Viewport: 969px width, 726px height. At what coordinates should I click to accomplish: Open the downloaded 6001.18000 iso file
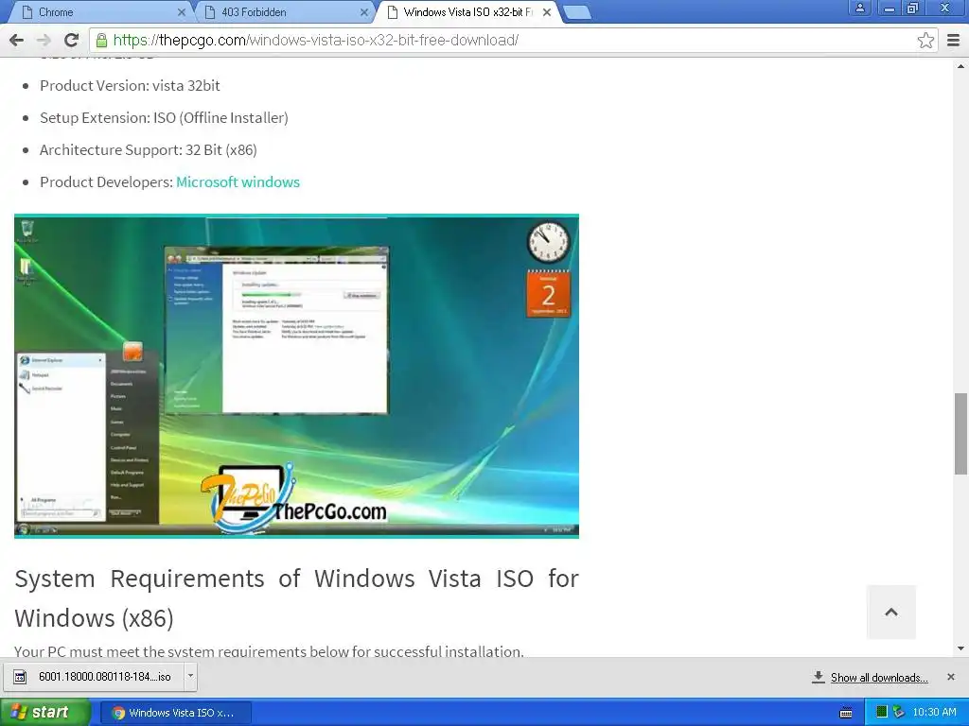click(93, 677)
